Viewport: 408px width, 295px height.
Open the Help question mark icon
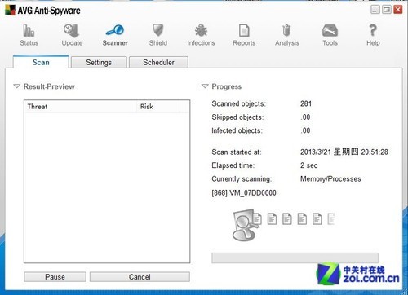click(x=373, y=30)
